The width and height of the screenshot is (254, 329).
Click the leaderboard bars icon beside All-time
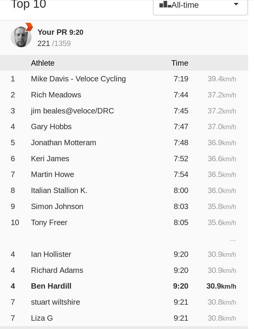point(165,5)
